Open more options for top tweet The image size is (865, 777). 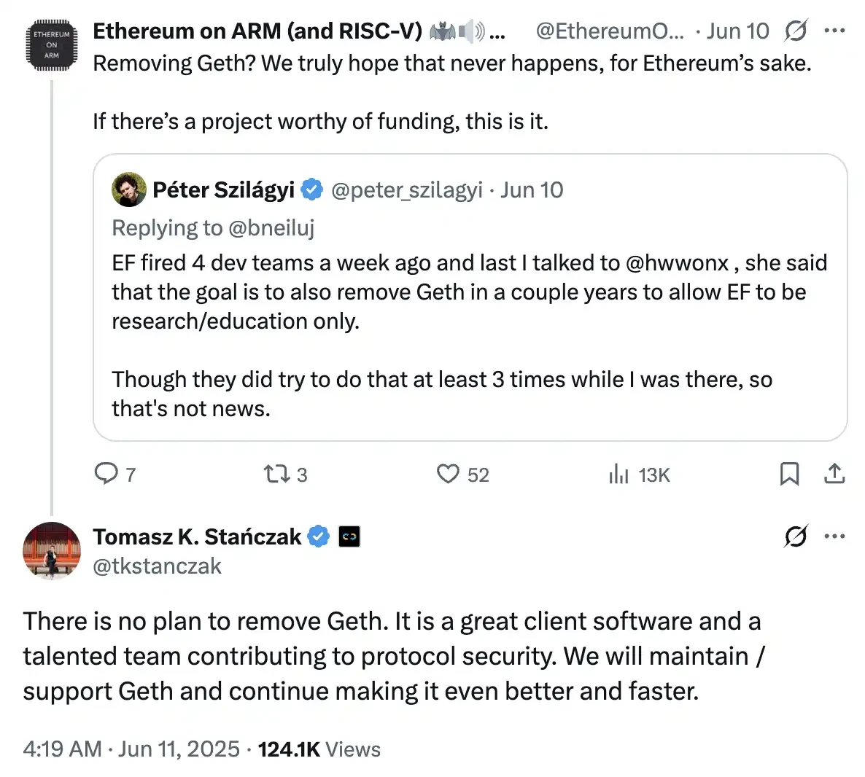(x=834, y=31)
